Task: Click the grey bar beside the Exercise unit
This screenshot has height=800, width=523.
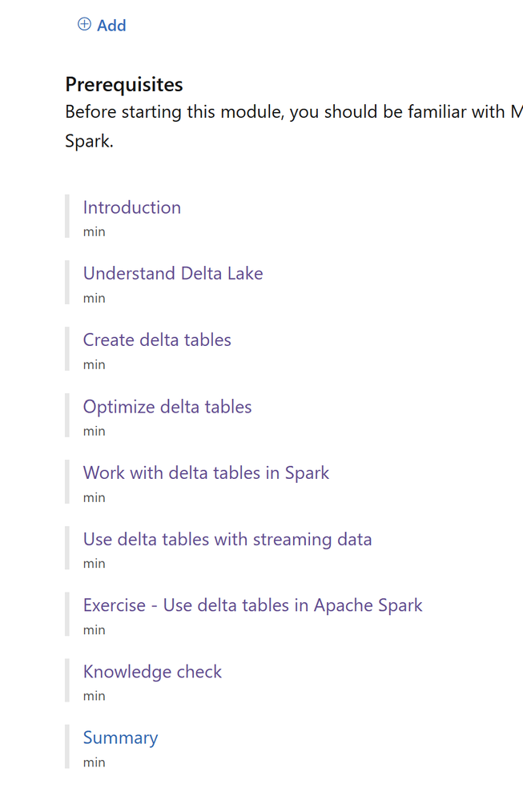Action: (67, 614)
